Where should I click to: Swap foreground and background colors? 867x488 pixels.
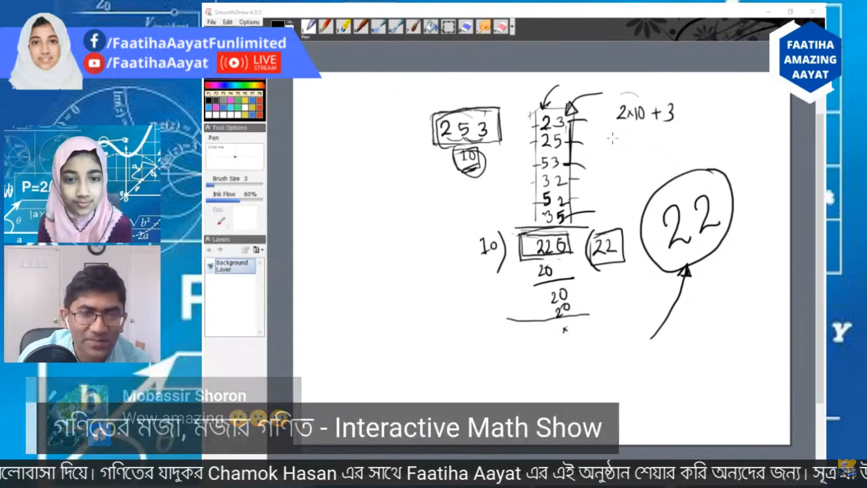289,22
